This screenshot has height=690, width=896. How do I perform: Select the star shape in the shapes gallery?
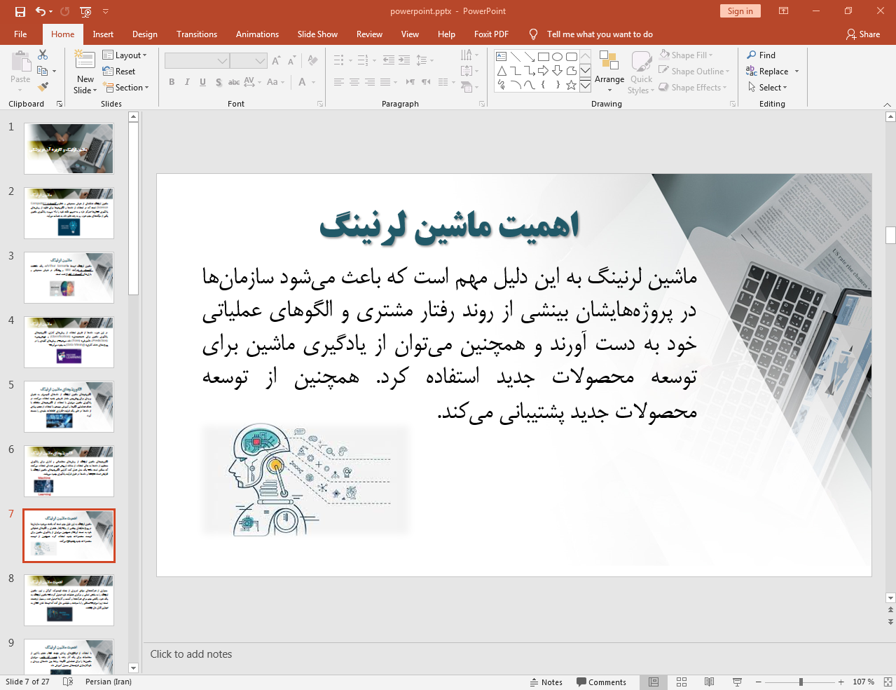pos(572,85)
